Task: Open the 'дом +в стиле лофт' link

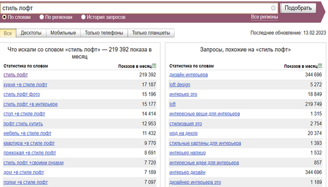Action: click(x=24, y=172)
